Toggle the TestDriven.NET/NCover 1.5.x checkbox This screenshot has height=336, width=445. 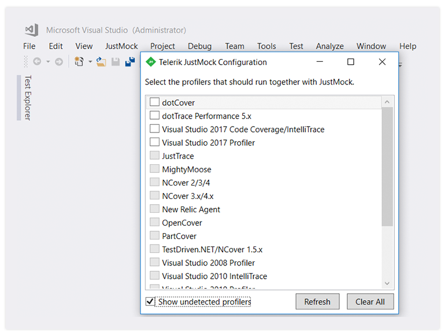(154, 249)
